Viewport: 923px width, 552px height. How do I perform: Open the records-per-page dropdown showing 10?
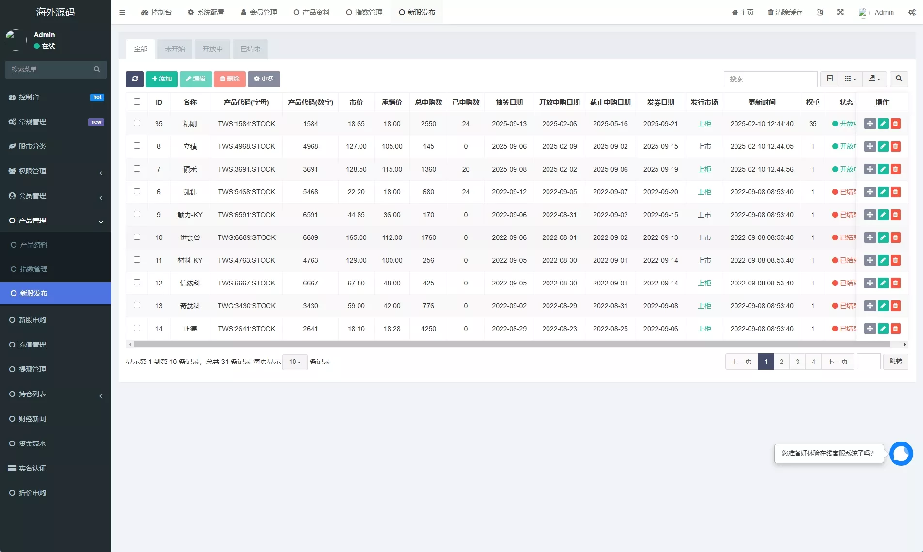295,362
